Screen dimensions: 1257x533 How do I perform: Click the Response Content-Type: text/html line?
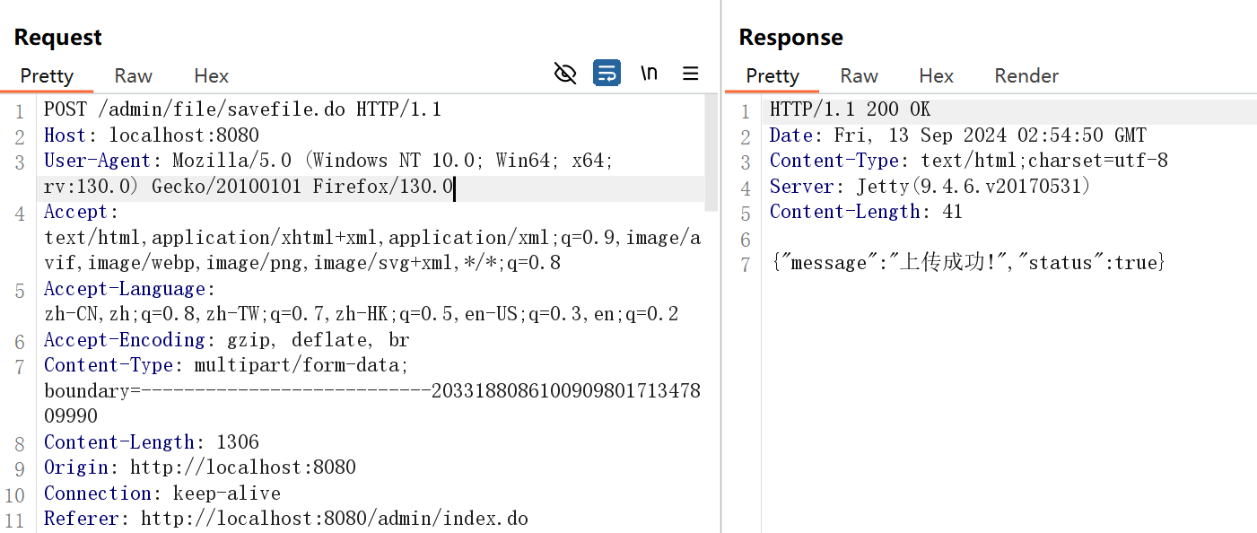(969, 161)
